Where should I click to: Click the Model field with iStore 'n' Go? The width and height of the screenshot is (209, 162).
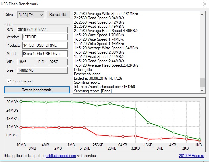[x=45, y=54]
